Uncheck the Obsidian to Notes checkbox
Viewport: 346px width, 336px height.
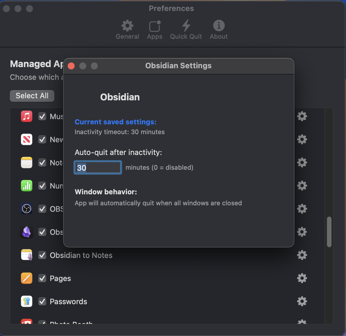(42, 255)
